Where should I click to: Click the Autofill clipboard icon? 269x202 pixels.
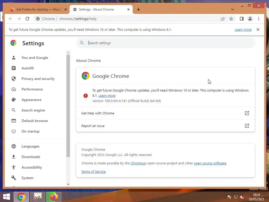(x=14, y=68)
